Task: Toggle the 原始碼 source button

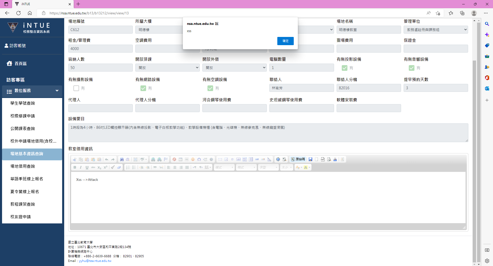Action: (298, 159)
